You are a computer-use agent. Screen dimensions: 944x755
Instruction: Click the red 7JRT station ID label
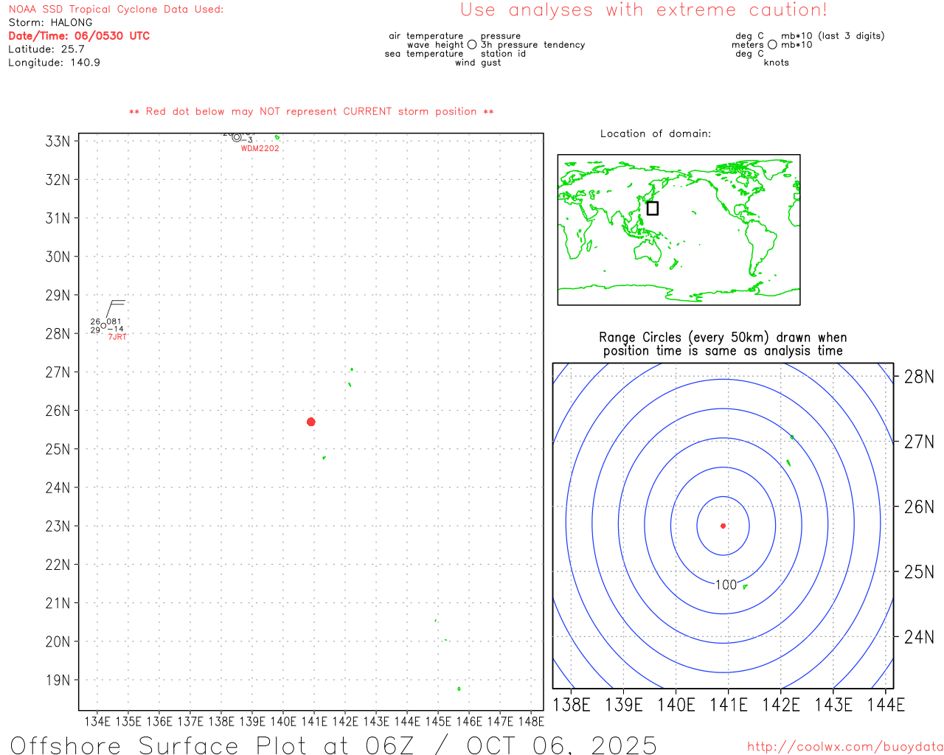click(117, 337)
